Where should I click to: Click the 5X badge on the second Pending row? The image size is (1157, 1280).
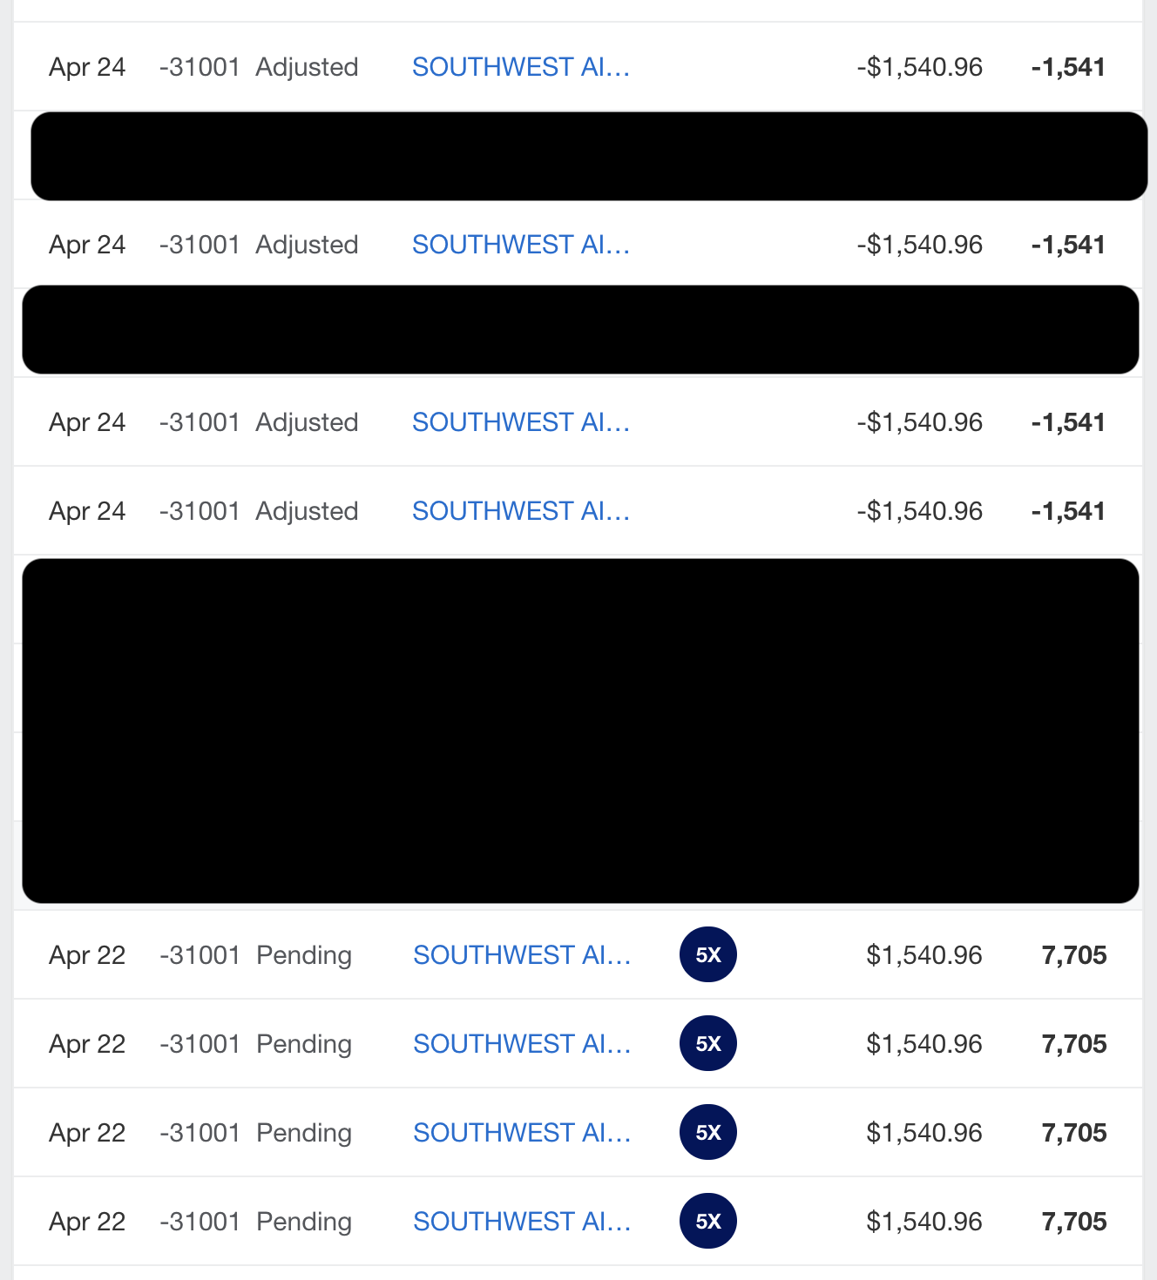pyautogui.click(x=707, y=1043)
